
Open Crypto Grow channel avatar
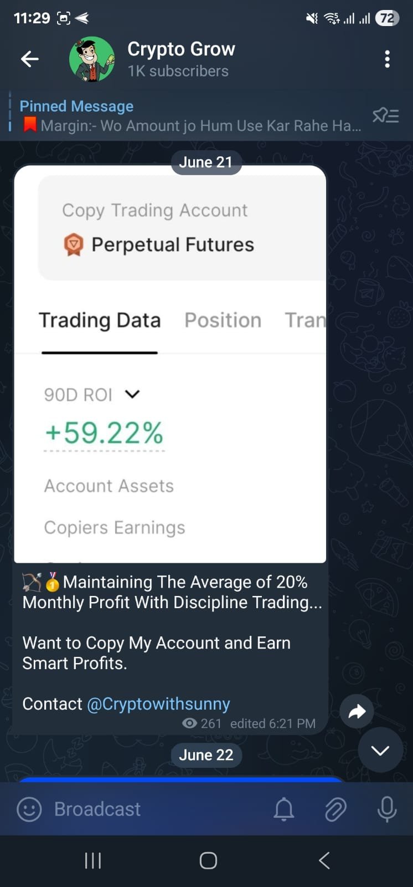(x=92, y=59)
